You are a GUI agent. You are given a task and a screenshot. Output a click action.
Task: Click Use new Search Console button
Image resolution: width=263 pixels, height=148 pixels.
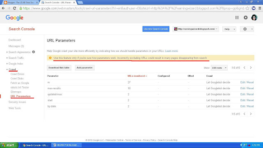pos(156,29)
